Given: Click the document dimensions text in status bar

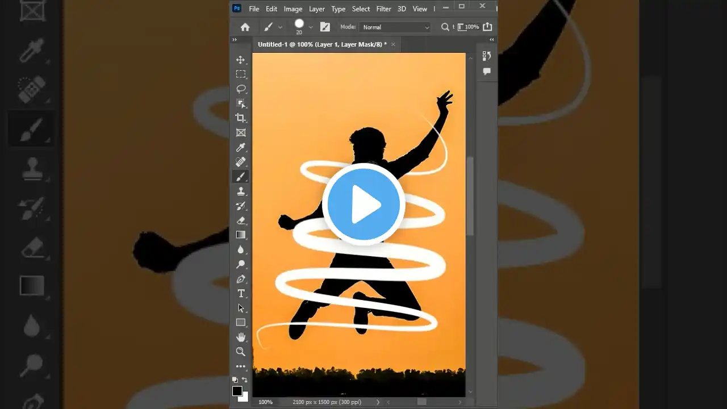Looking at the screenshot, I should [x=327, y=402].
